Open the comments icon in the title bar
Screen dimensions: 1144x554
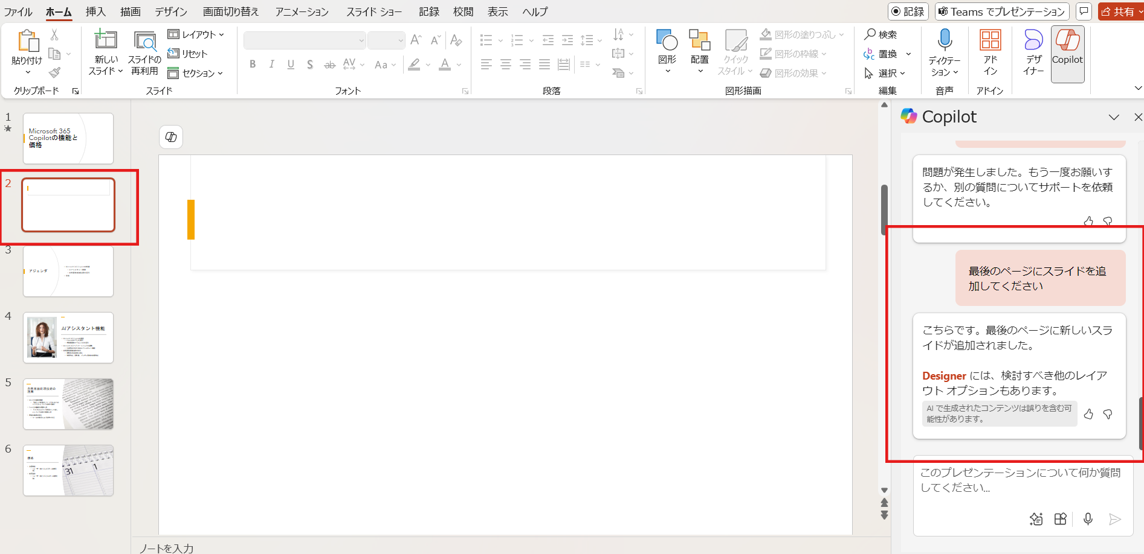coord(1084,11)
